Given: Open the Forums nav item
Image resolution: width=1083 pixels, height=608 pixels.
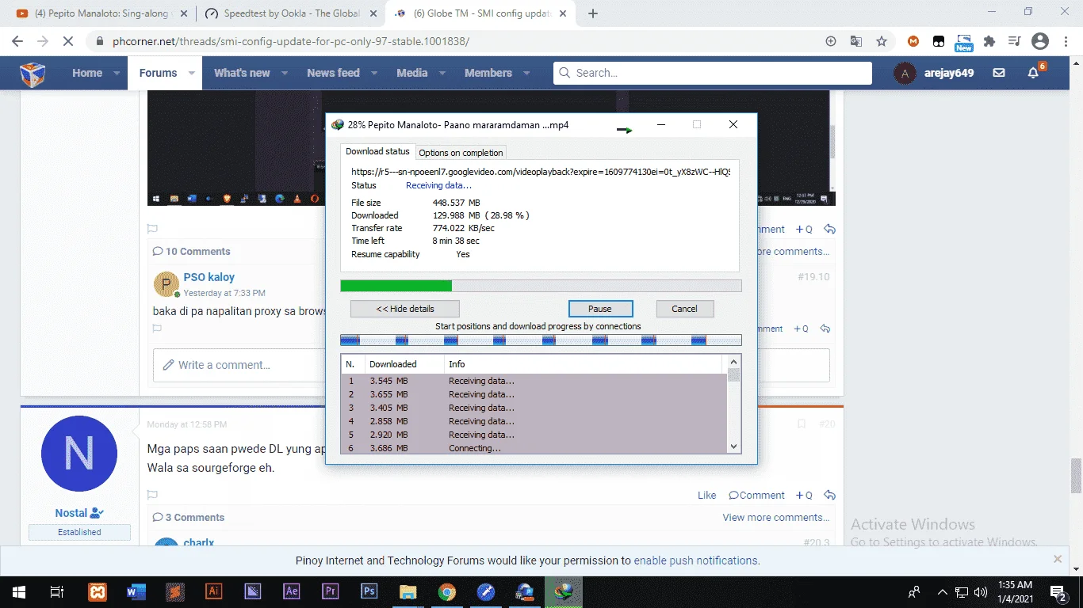Looking at the screenshot, I should pyautogui.click(x=158, y=73).
